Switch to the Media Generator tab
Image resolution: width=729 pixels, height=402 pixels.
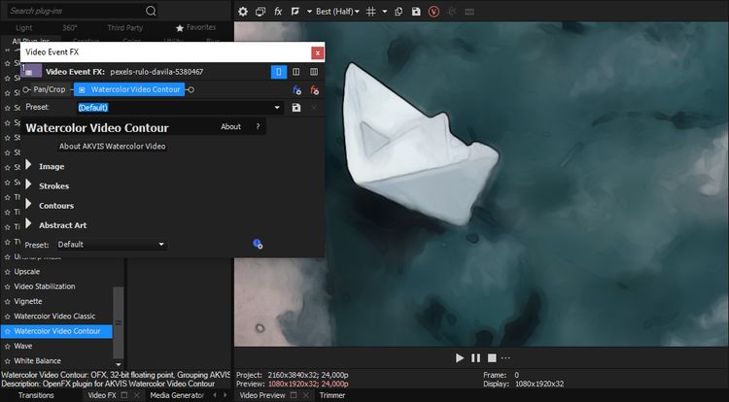[x=177, y=395]
